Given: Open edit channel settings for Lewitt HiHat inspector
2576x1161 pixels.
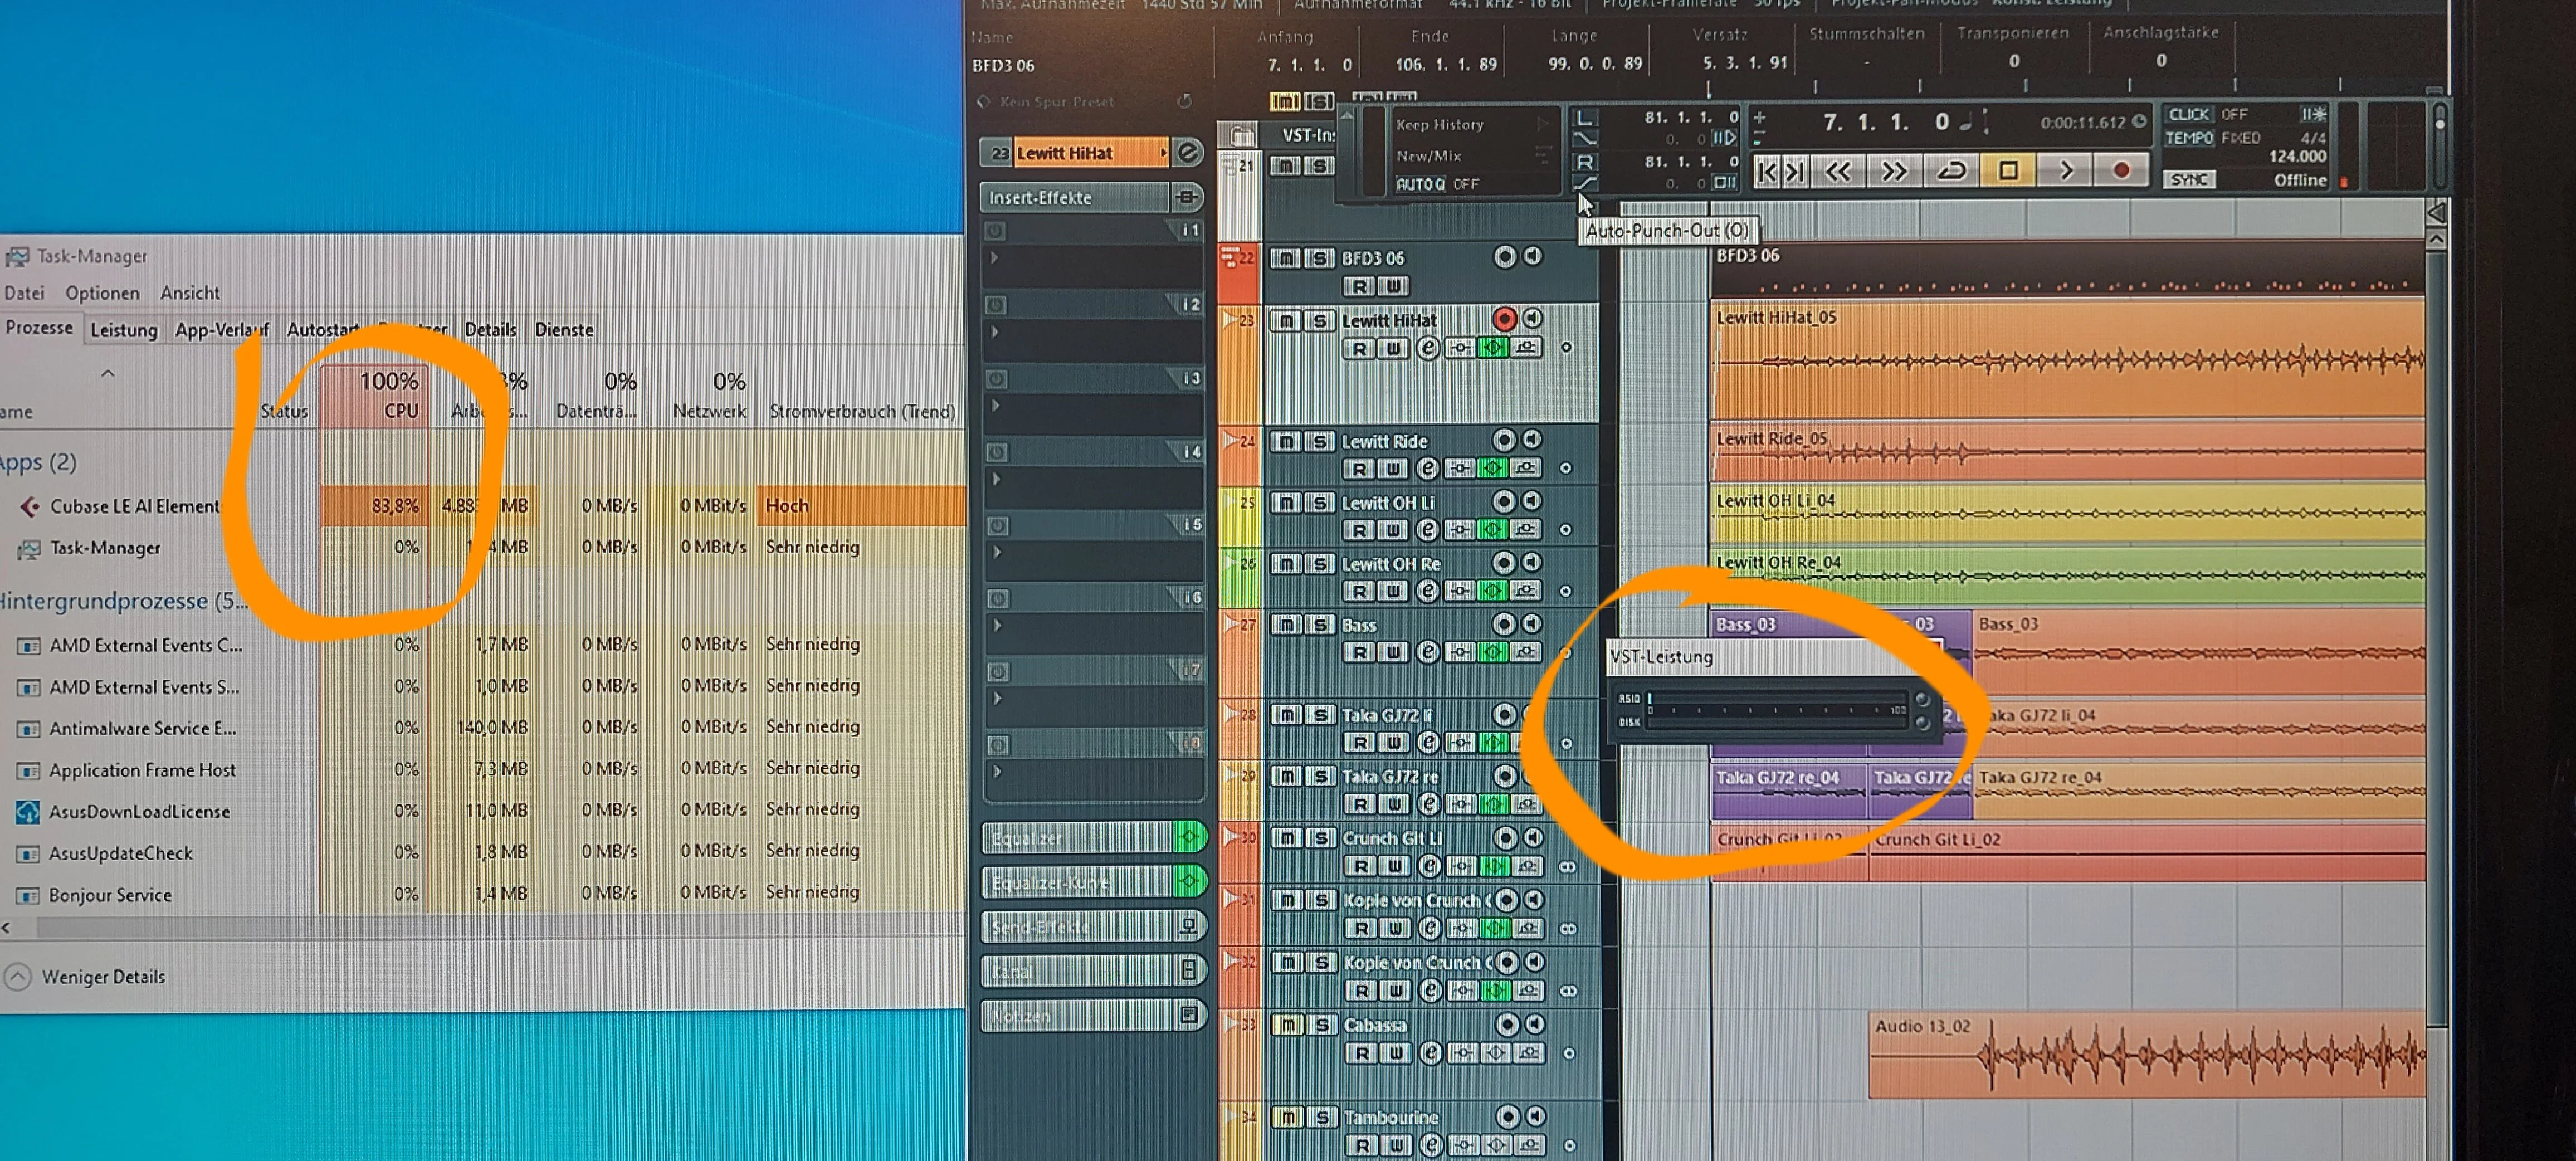Looking at the screenshot, I should pos(1188,152).
